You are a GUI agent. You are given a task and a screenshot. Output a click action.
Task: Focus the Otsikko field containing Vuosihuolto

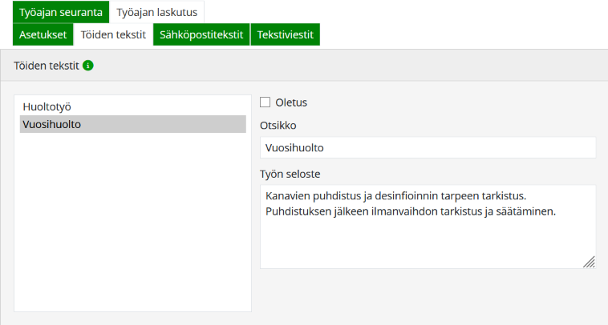pyautogui.click(x=428, y=148)
